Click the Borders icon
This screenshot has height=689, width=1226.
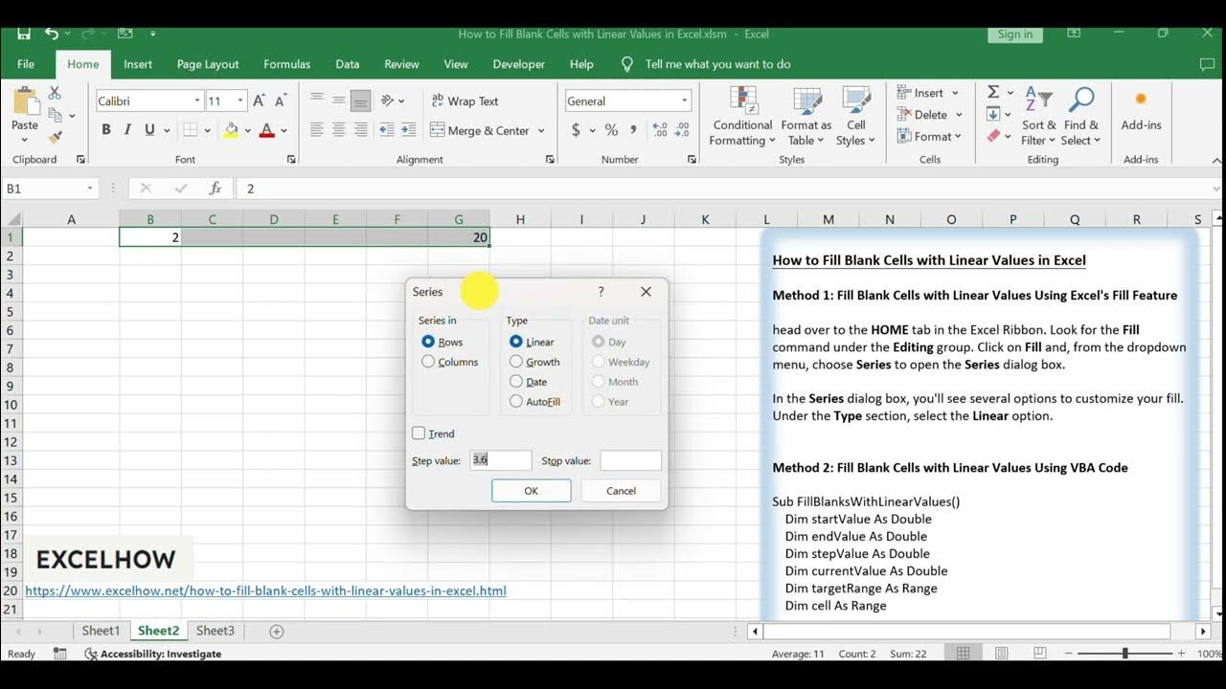190,130
